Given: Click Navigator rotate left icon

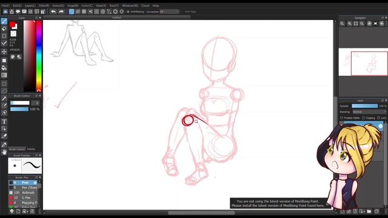Looking at the screenshot, I should (x=369, y=24).
